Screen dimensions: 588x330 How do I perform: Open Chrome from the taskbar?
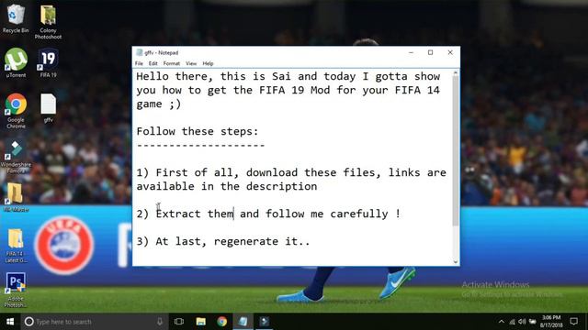pos(221,322)
